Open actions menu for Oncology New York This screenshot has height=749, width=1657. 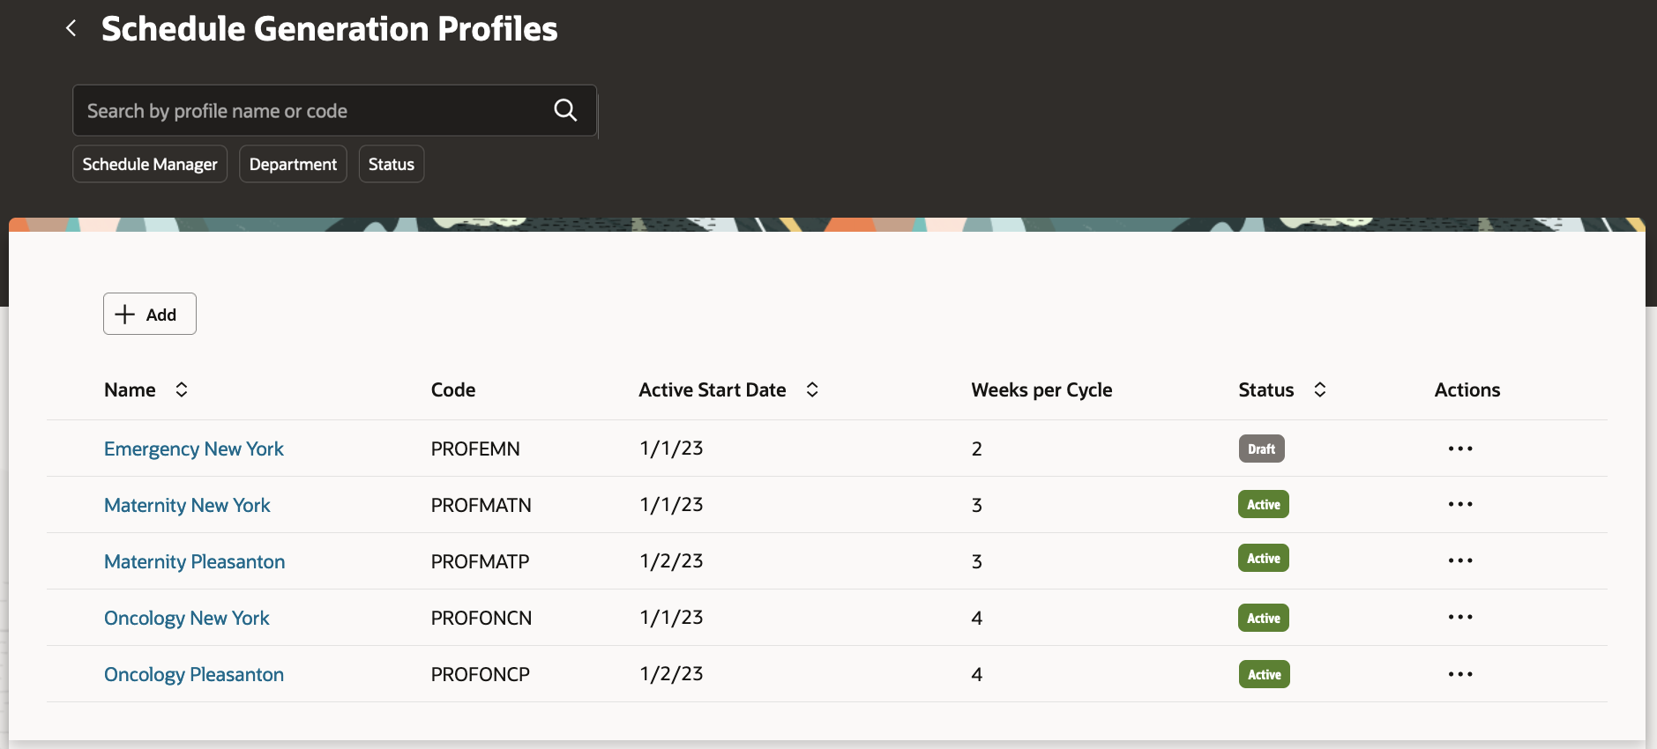tap(1459, 618)
